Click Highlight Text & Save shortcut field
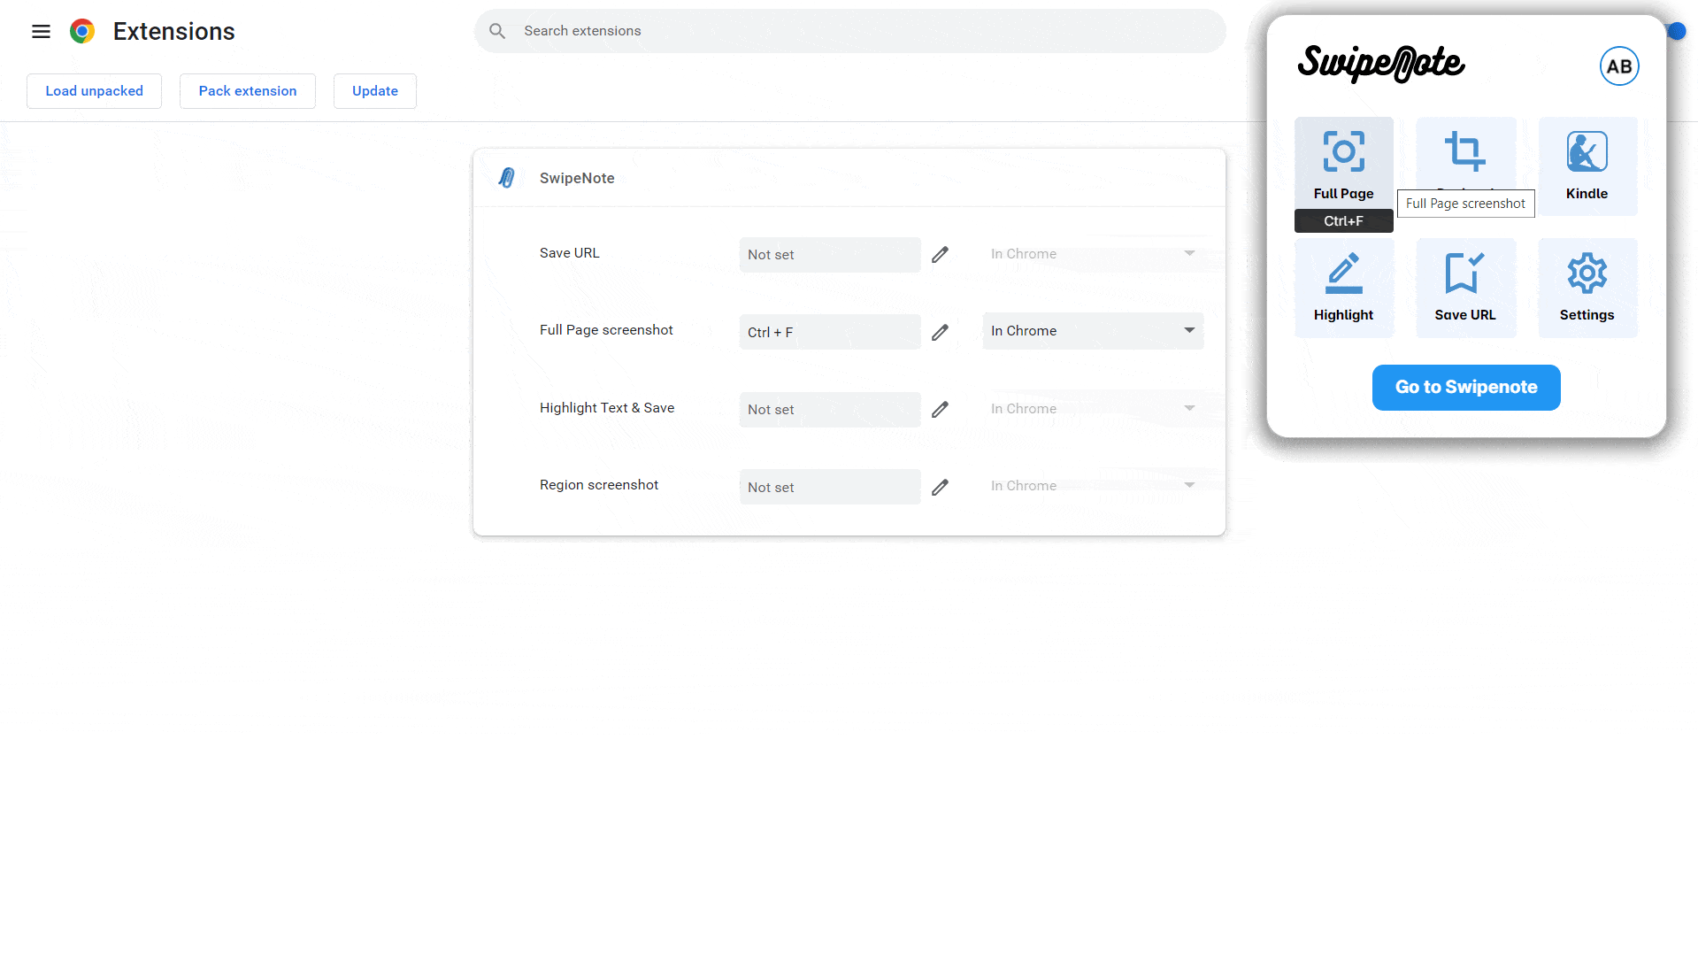Image resolution: width=1698 pixels, height=955 pixels. coord(830,410)
